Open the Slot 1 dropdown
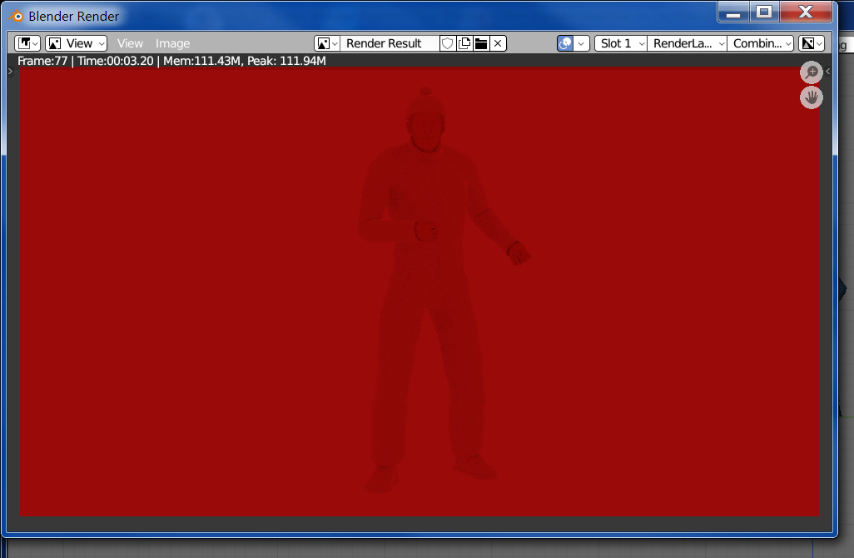The image size is (854, 558). [620, 43]
